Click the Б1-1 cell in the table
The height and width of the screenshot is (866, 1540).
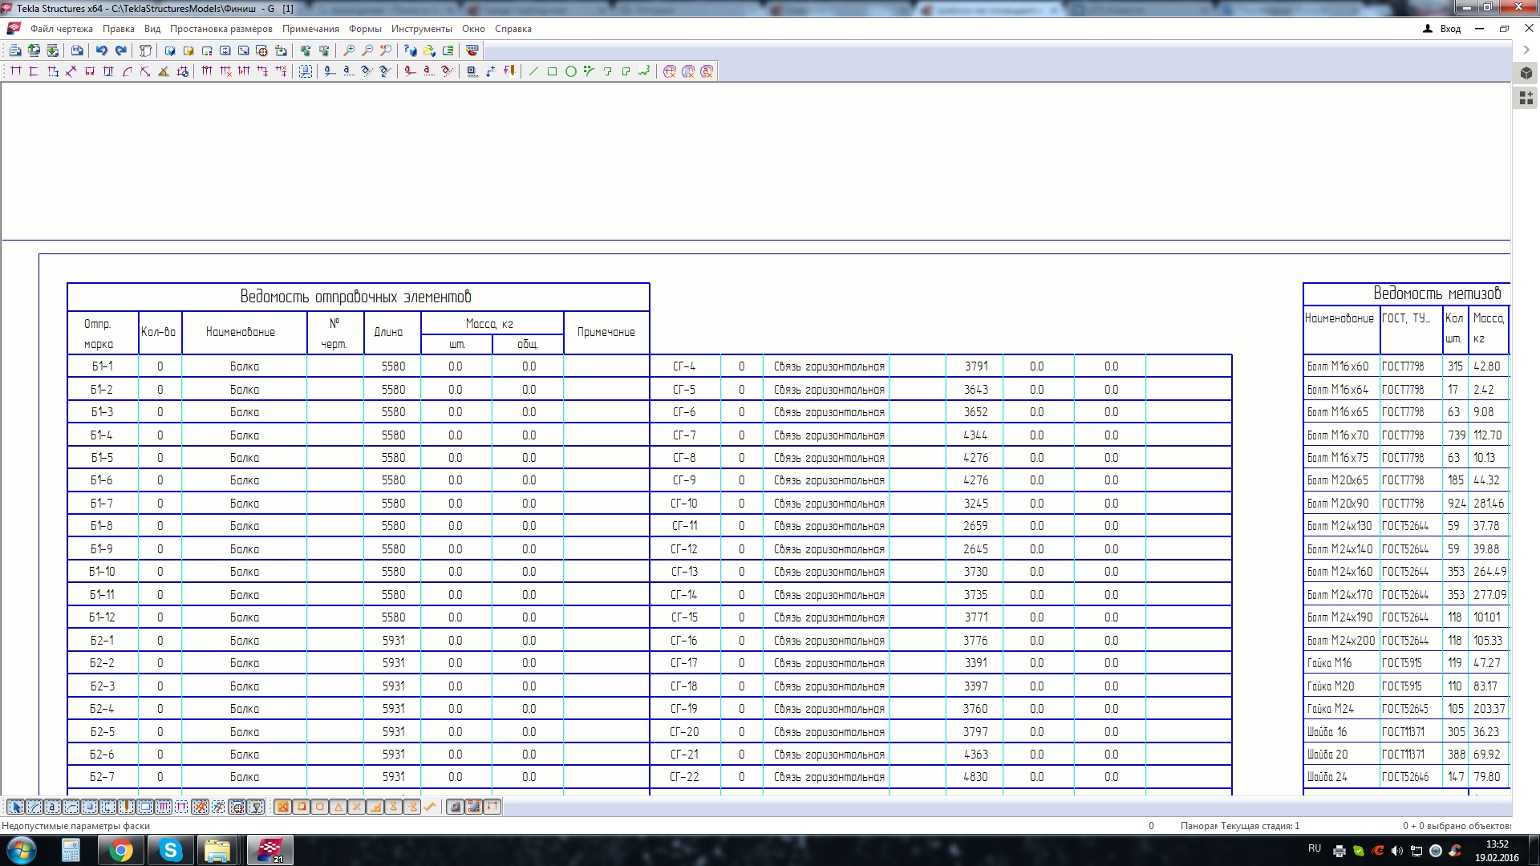pos(102,366)
